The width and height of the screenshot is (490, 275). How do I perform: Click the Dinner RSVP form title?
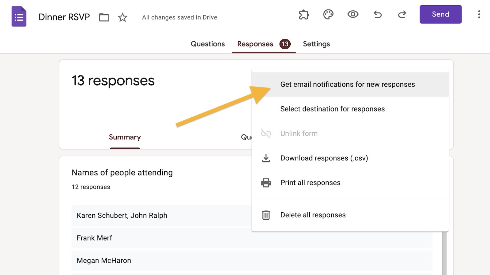click(64, 17)
